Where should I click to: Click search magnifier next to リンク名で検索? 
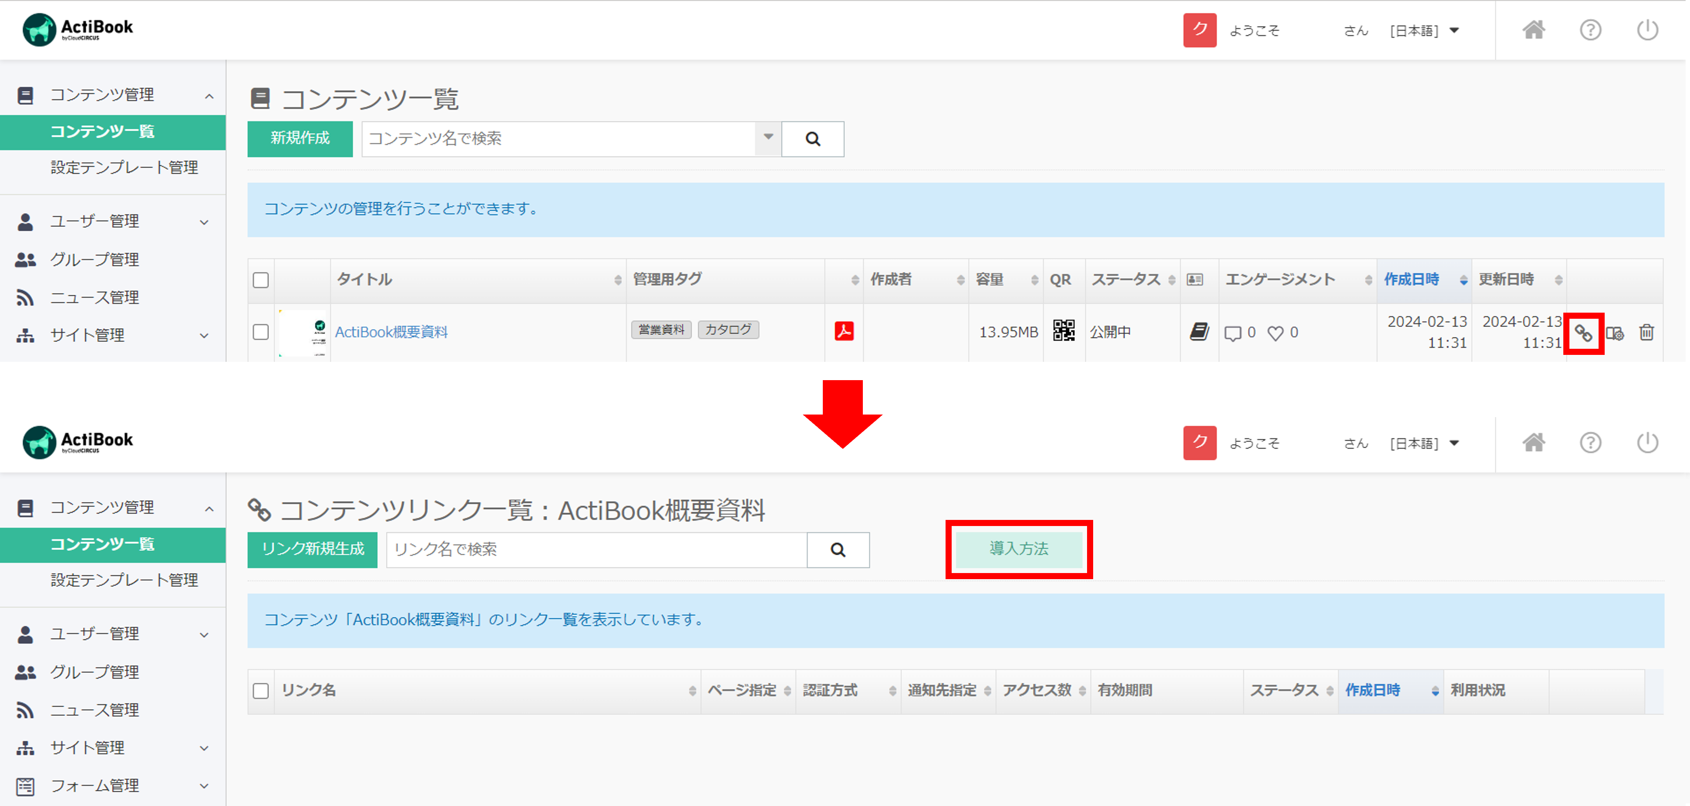(838, 550)
